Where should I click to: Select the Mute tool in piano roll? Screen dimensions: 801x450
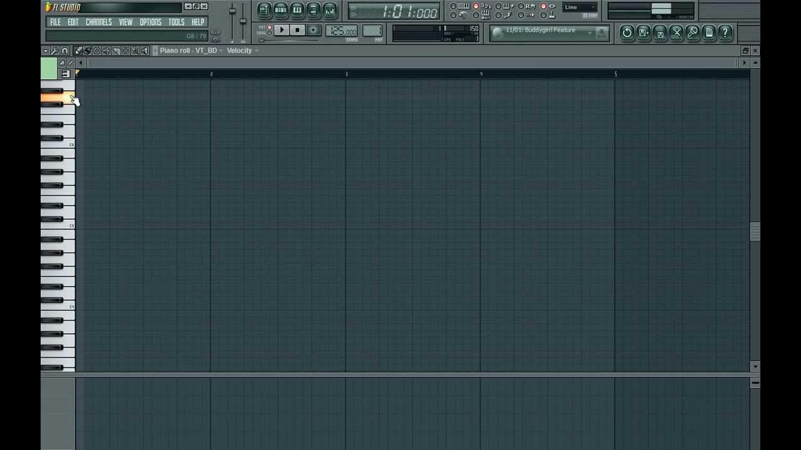106,51
